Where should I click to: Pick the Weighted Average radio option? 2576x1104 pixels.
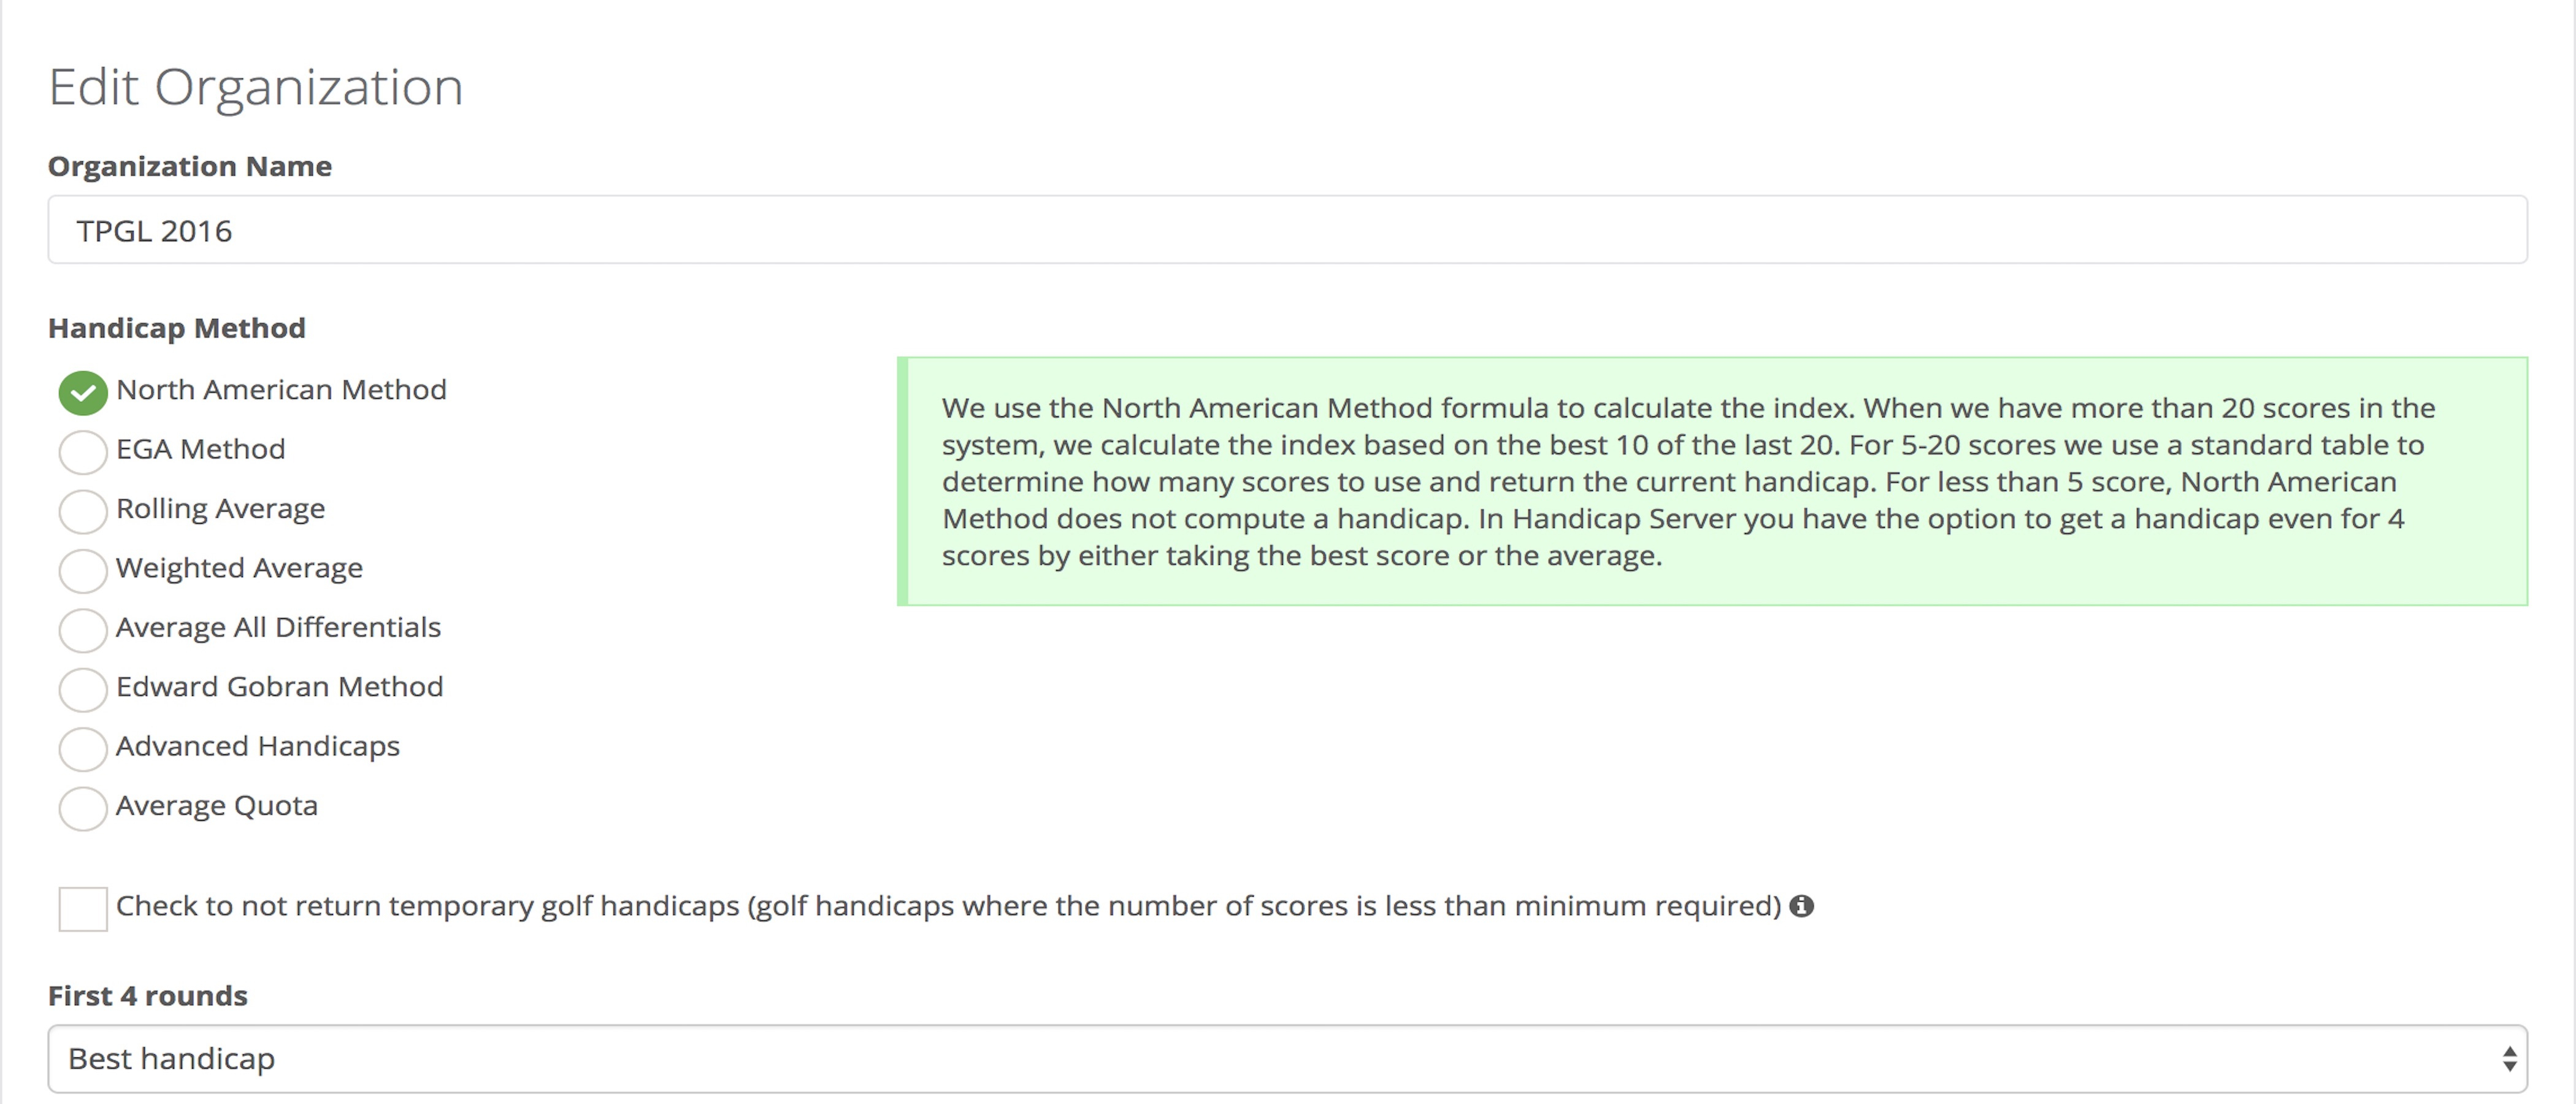(83, 571)
